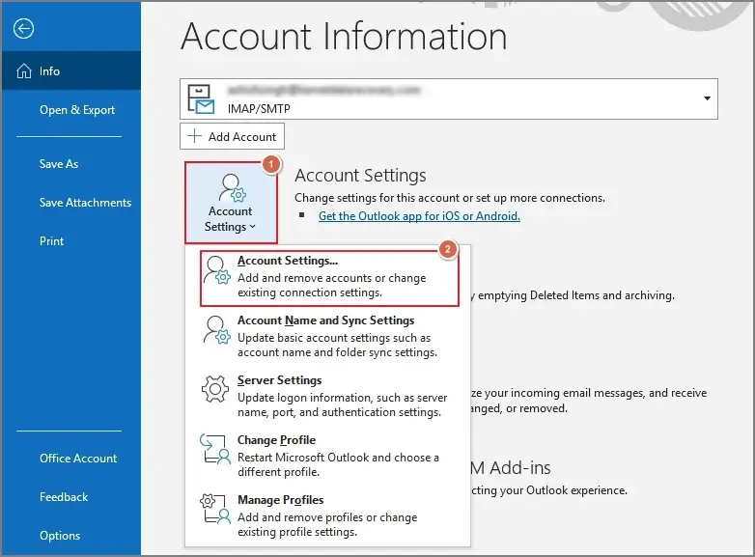Click the Manage Profiles icon
Screen dimensions: 755x557
[x=214, y=509]
